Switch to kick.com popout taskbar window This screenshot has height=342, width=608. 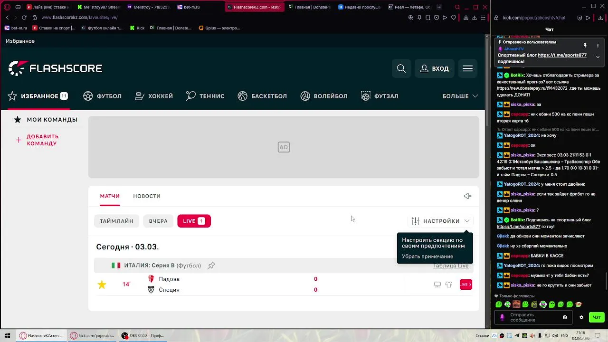[93, 336]
